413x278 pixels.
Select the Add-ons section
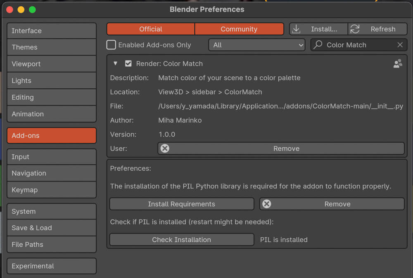point(52,135)
